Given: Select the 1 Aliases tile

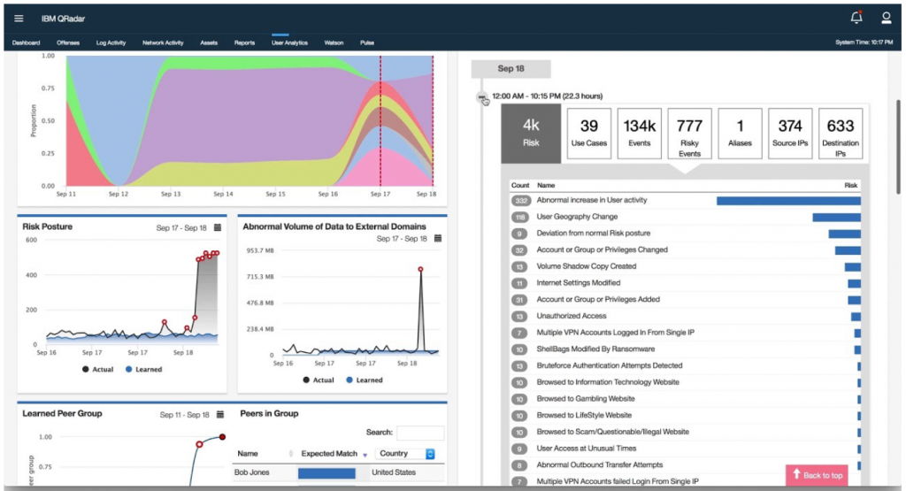Looking at the screenshot, I should pyautogui.click(x=740, y=134).
